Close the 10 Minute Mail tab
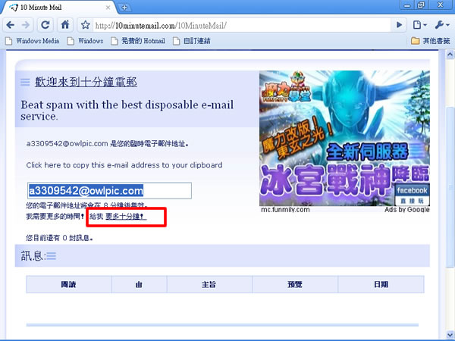The image size is (455, 341). 108,8
